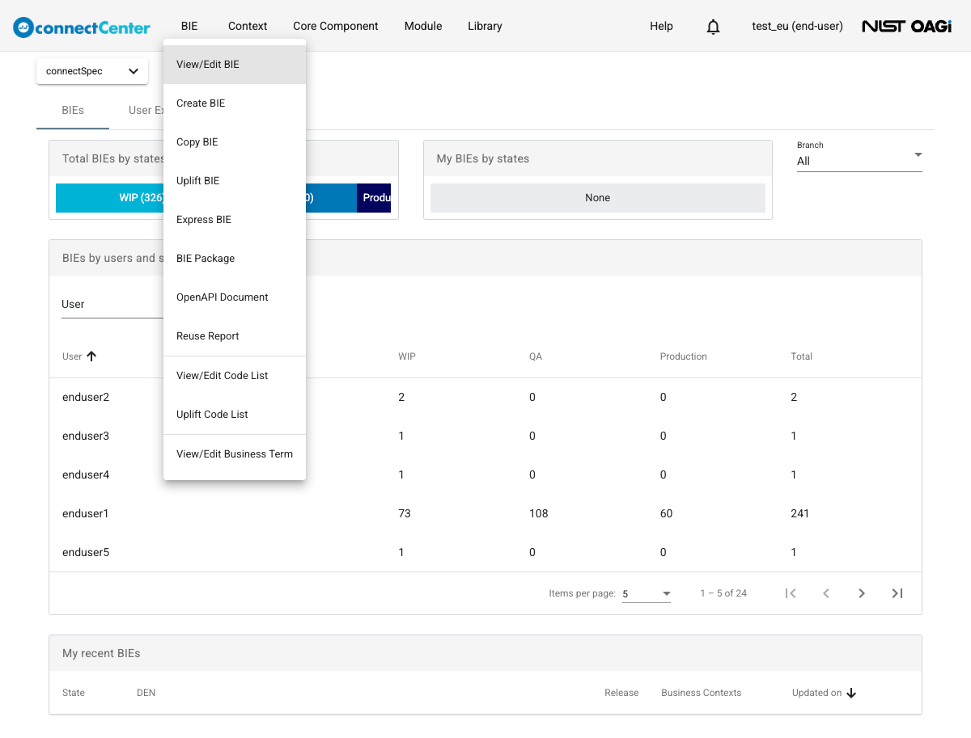
Task: Open the BIE top menu
Action: pos(189,26)
